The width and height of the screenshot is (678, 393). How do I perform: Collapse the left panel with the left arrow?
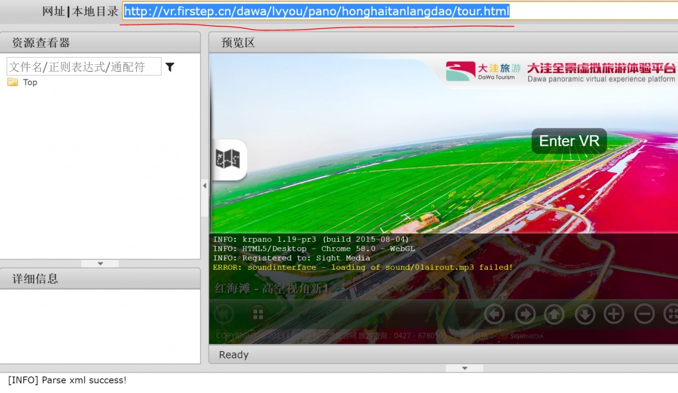[x=205, y=186]
